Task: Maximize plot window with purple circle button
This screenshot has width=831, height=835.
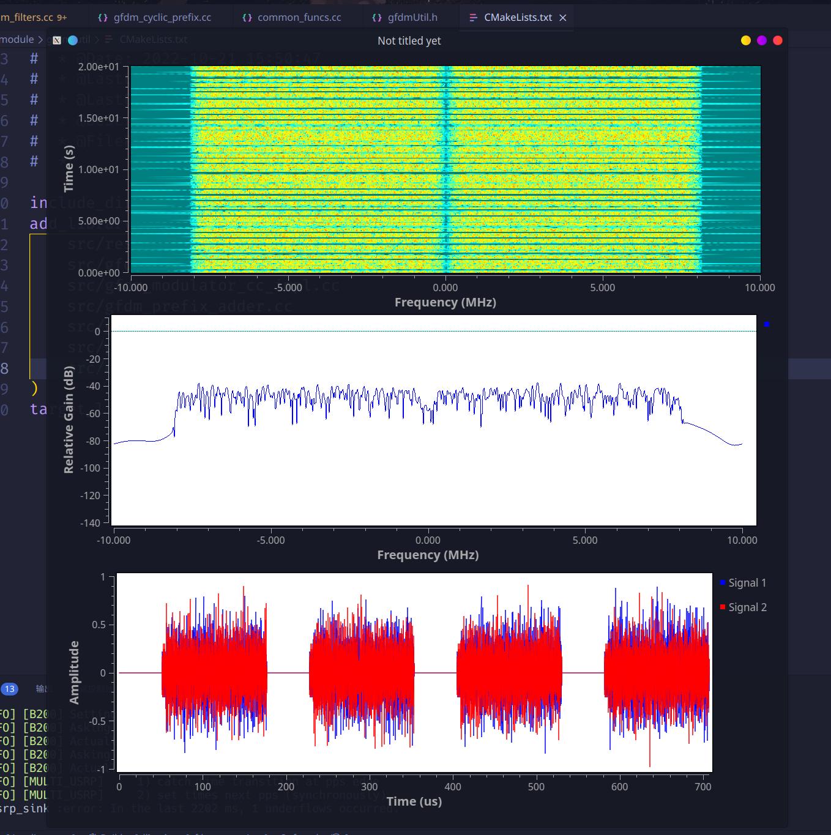Action: [762, 40]
